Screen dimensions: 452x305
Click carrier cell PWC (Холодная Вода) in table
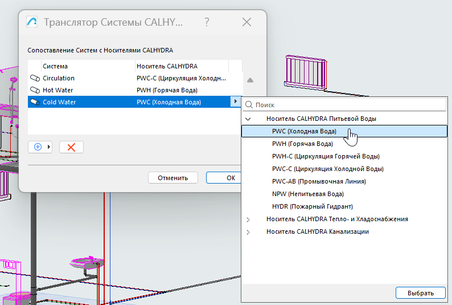point(169,102)
